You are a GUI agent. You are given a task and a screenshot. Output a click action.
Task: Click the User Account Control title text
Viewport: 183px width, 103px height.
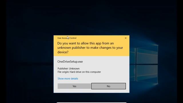(x=67, y=38)
